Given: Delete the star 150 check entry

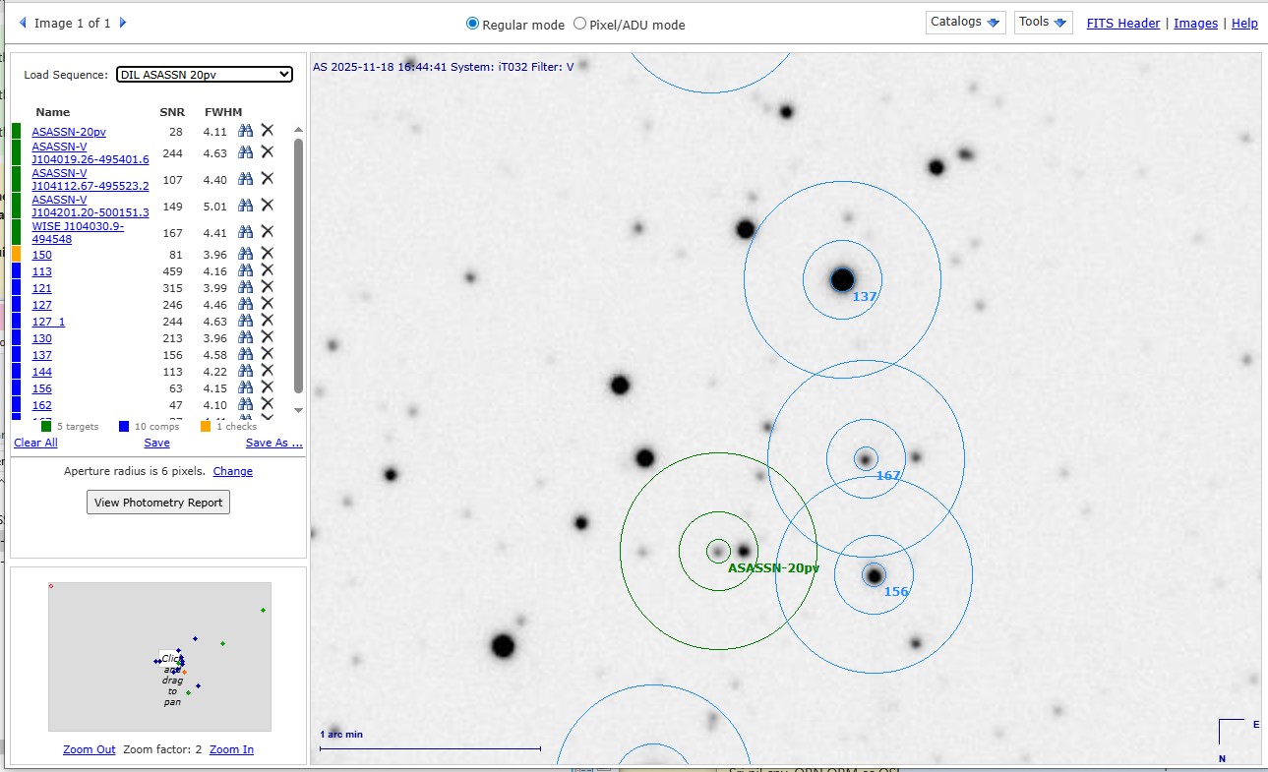Looking at the screenshot, I should coord(267,254).
